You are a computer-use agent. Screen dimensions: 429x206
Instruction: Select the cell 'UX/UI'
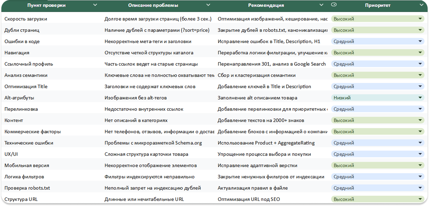click(11, 154)
